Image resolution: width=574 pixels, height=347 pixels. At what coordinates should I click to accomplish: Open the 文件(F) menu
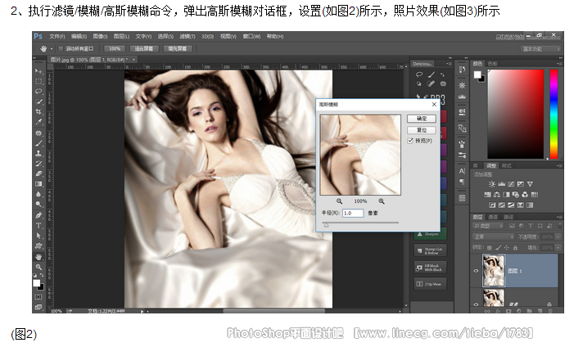click(56, 36)
